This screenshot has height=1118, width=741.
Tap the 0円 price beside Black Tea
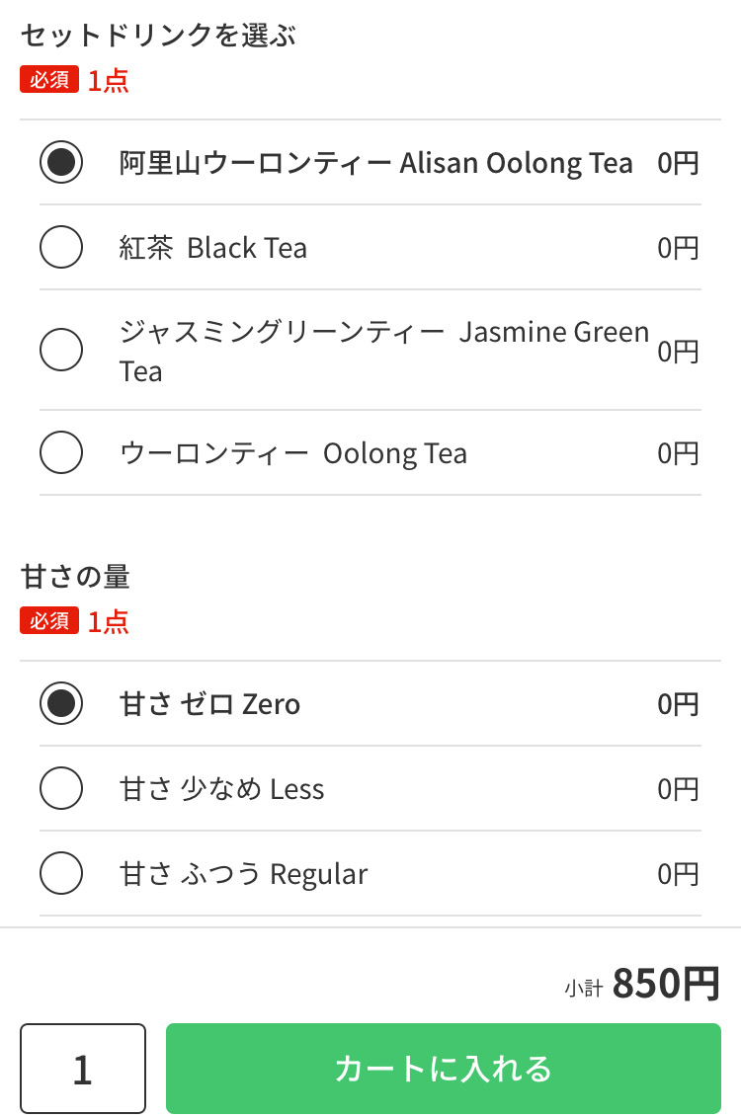tap(678, 247)
